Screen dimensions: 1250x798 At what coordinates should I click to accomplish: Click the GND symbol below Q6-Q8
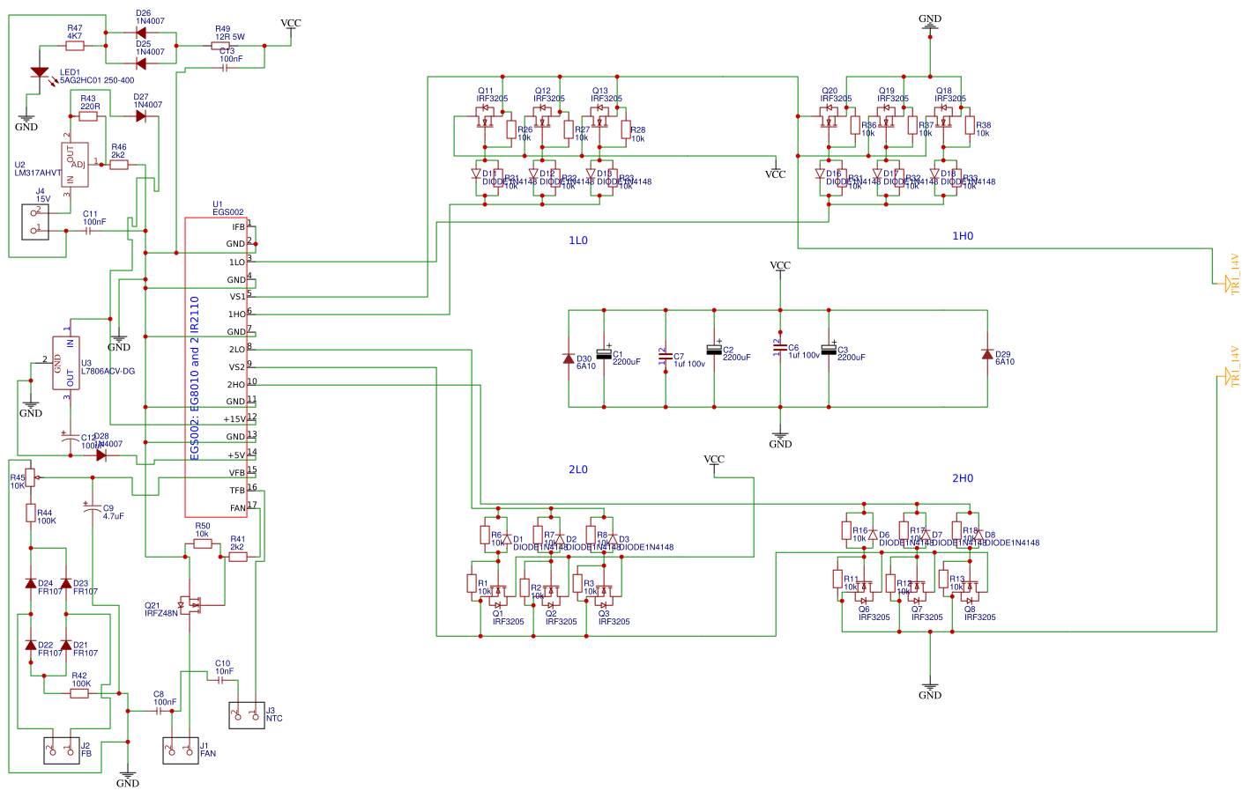click(930, 690)
